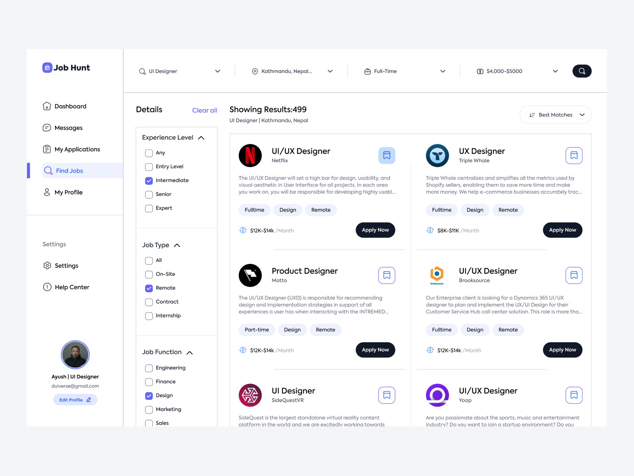Click the Yoop company logo
634x476 pixels.
tap(437, 395)
